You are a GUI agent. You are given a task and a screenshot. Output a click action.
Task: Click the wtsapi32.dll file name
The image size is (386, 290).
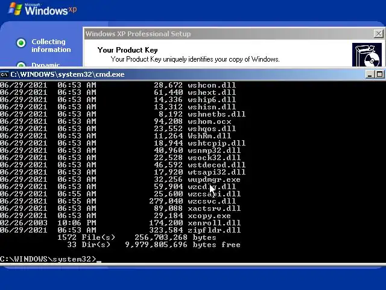tap(217, 172)
